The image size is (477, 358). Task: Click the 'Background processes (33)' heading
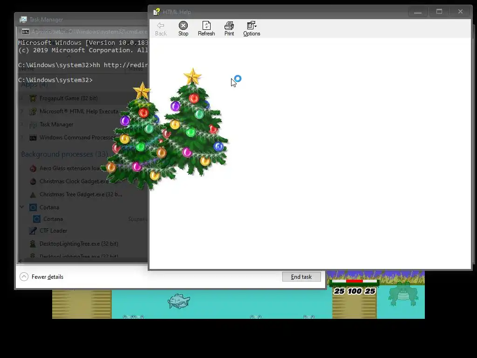point(64,154)
